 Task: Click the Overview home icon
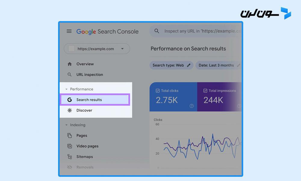point(70,64)
